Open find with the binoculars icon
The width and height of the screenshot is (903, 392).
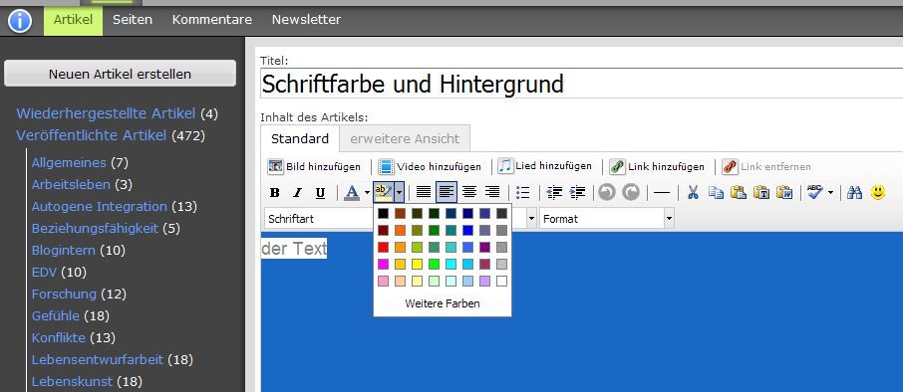[x=854, y=192]
